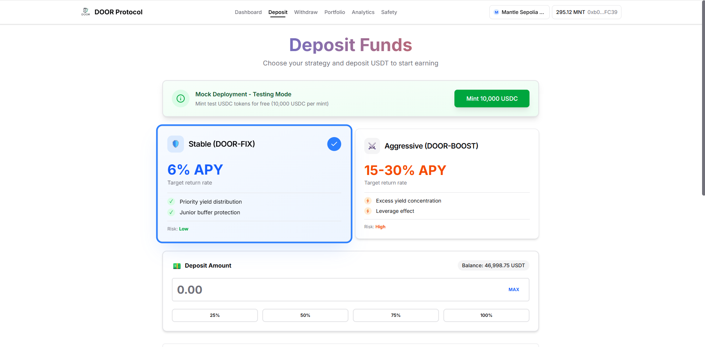Click the lightning icon beside Excess yield concentration
The image size is (705, 347).
[368, 201]
